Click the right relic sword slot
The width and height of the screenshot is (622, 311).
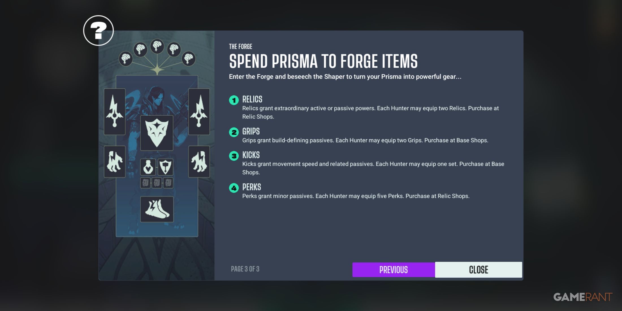coord(199,112)
